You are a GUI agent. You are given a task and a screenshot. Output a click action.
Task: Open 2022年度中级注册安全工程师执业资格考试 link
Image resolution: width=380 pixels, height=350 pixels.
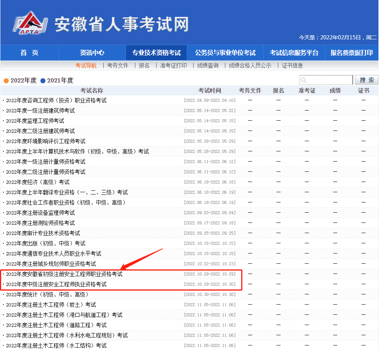pyautogui.click(x=56, y=284)
